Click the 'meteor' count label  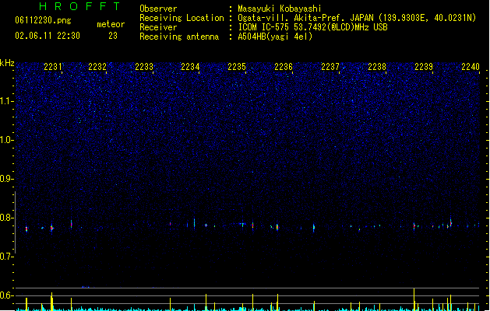[x=111, y=24]
